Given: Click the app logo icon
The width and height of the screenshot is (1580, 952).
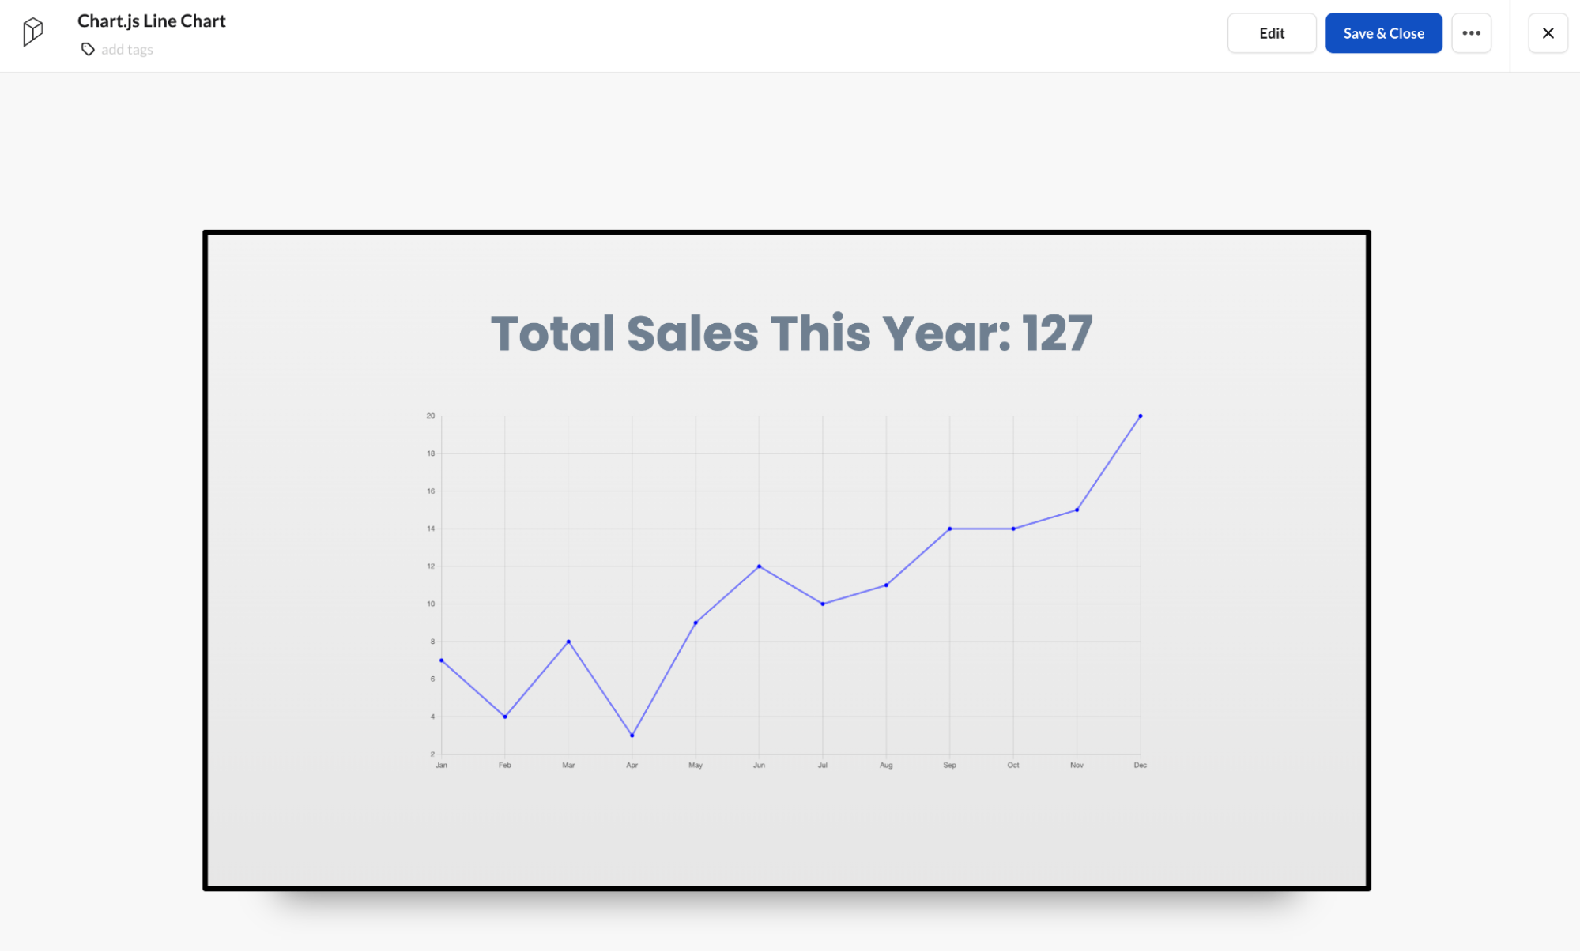Looking at the screenshot, I should pyautogui.click(x=32, y=32).
